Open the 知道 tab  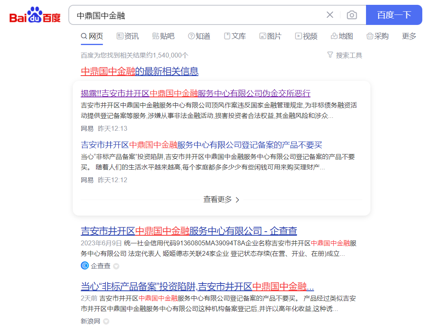pyautogui.click(x=199, y=36)
